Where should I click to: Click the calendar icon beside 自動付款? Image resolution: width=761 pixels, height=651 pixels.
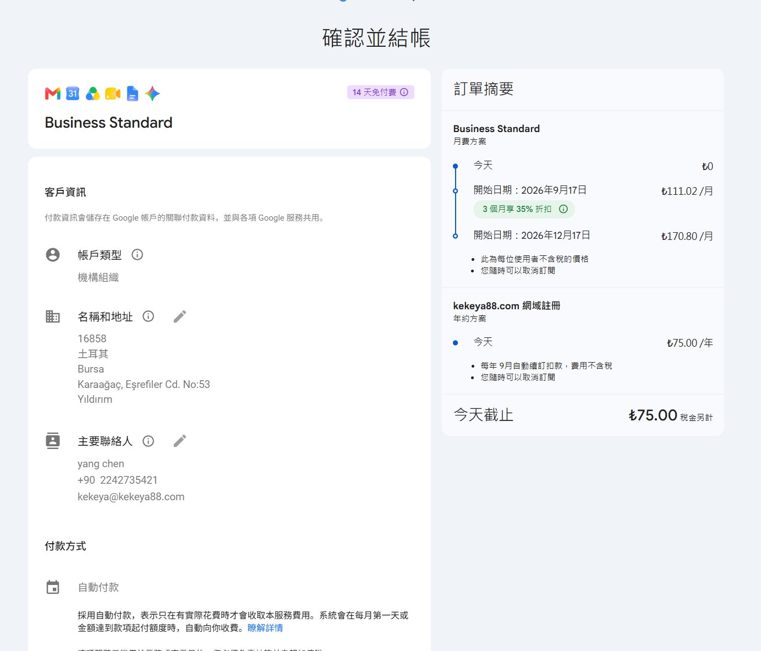(53, 587)
